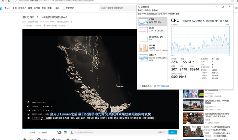
Task: Click the resource monitor icon in Task Manager
Action: [155, 86]
